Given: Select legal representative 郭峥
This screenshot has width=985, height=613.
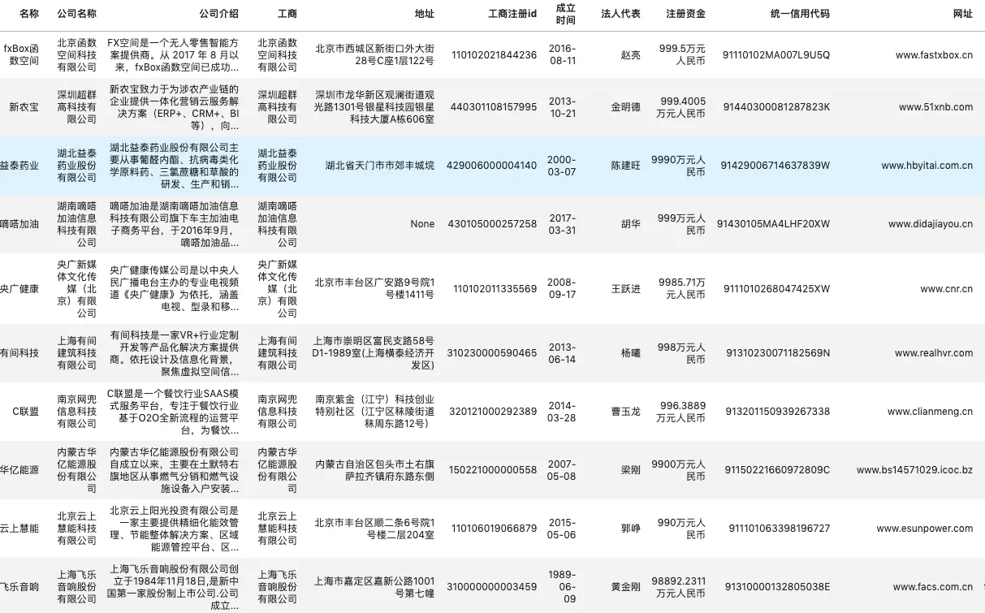Looking at the screenshot, I should [630, 529].
